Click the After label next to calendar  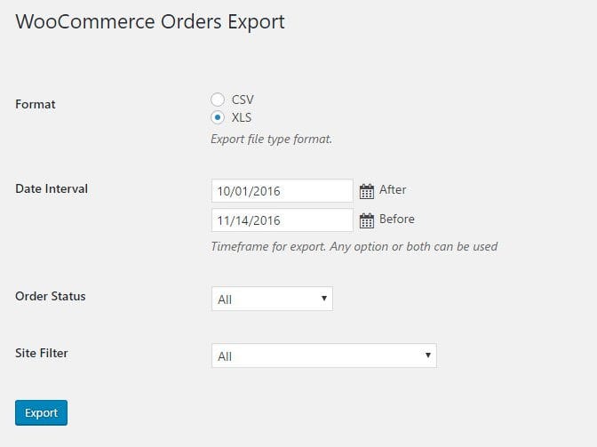(x=393, y=189)
